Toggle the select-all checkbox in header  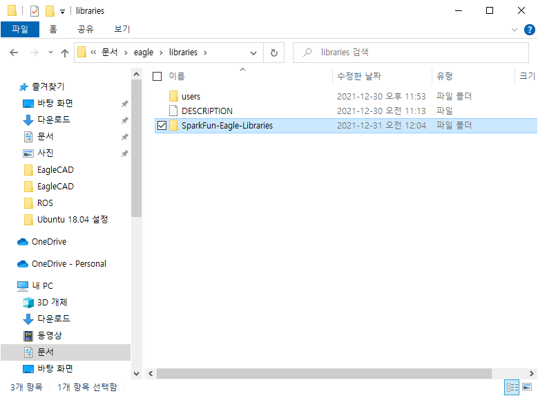(x=157, y=76)
